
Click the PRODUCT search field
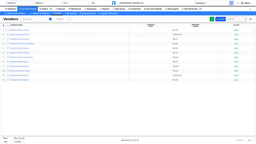[19, 3]
